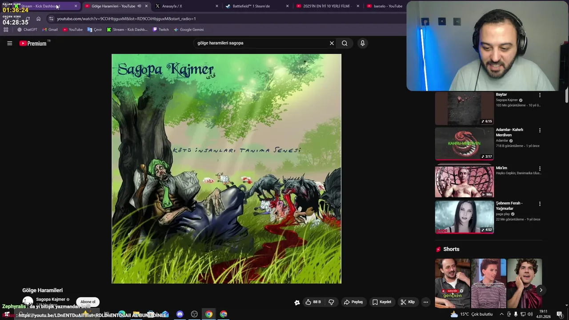The height and width of the screenshot is (320, 569).
Task: Click the Kaydet save button
Action: [382, 302]
